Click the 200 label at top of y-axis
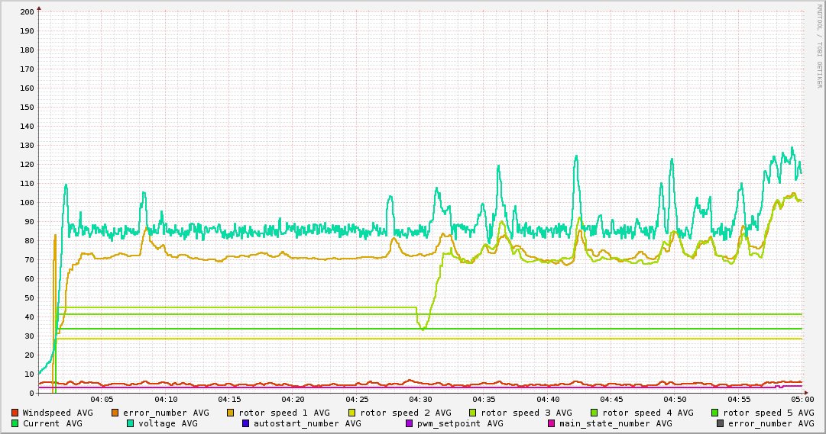Viewport: 826px width, 434px height. click(x=27, y=11)
